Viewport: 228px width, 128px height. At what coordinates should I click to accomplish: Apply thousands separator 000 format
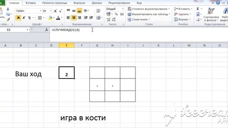pyautogui.click(x=122, y=14)
